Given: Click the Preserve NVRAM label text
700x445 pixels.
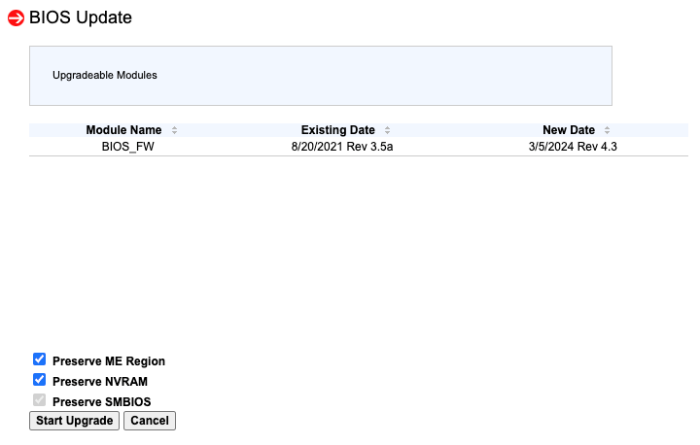Looking at the screenshot, I should [100, 382].
